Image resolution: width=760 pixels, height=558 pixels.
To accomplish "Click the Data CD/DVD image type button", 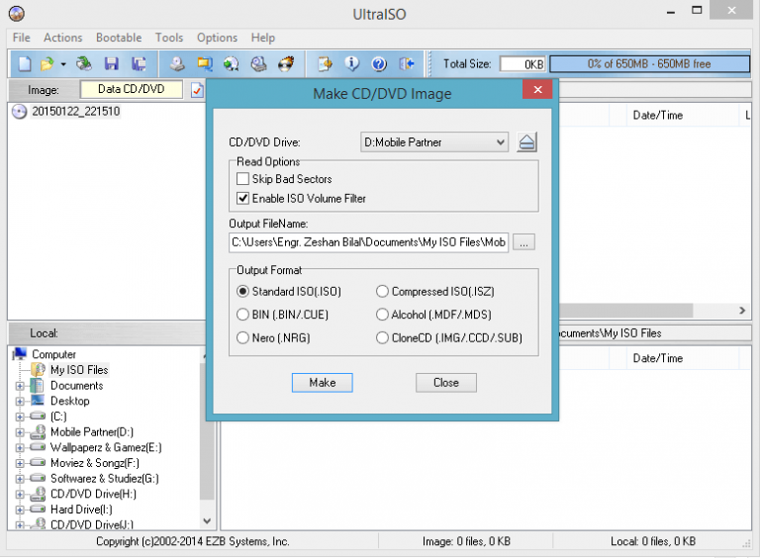I will (x=132, y=89).
